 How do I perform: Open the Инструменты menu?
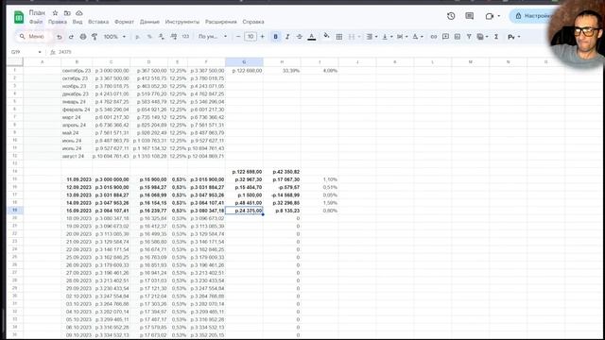coord(182,22)
